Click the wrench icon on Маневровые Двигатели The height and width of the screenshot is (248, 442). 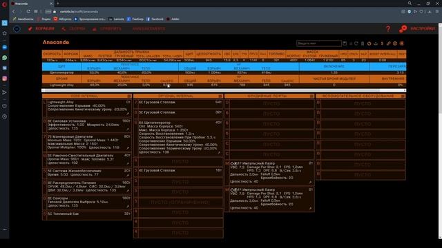(128, 148)
